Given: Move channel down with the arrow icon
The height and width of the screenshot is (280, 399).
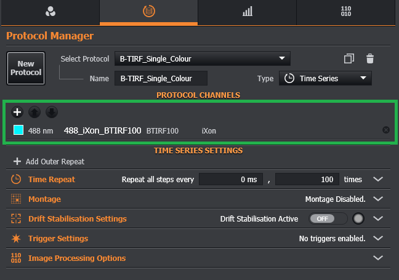Looking at the screenshot, I should coord(52,112).
